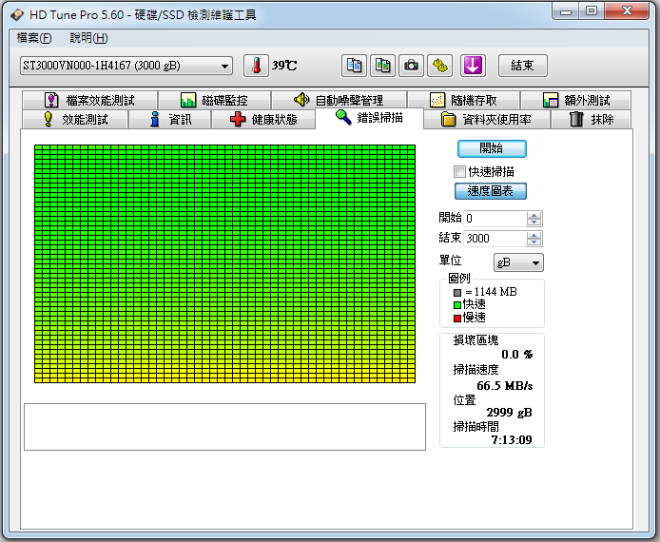The height and width of the screenshot is (542, 660).
Task: Click the gray 1144 MB legend swatch
Action: [x=457, y=293]
